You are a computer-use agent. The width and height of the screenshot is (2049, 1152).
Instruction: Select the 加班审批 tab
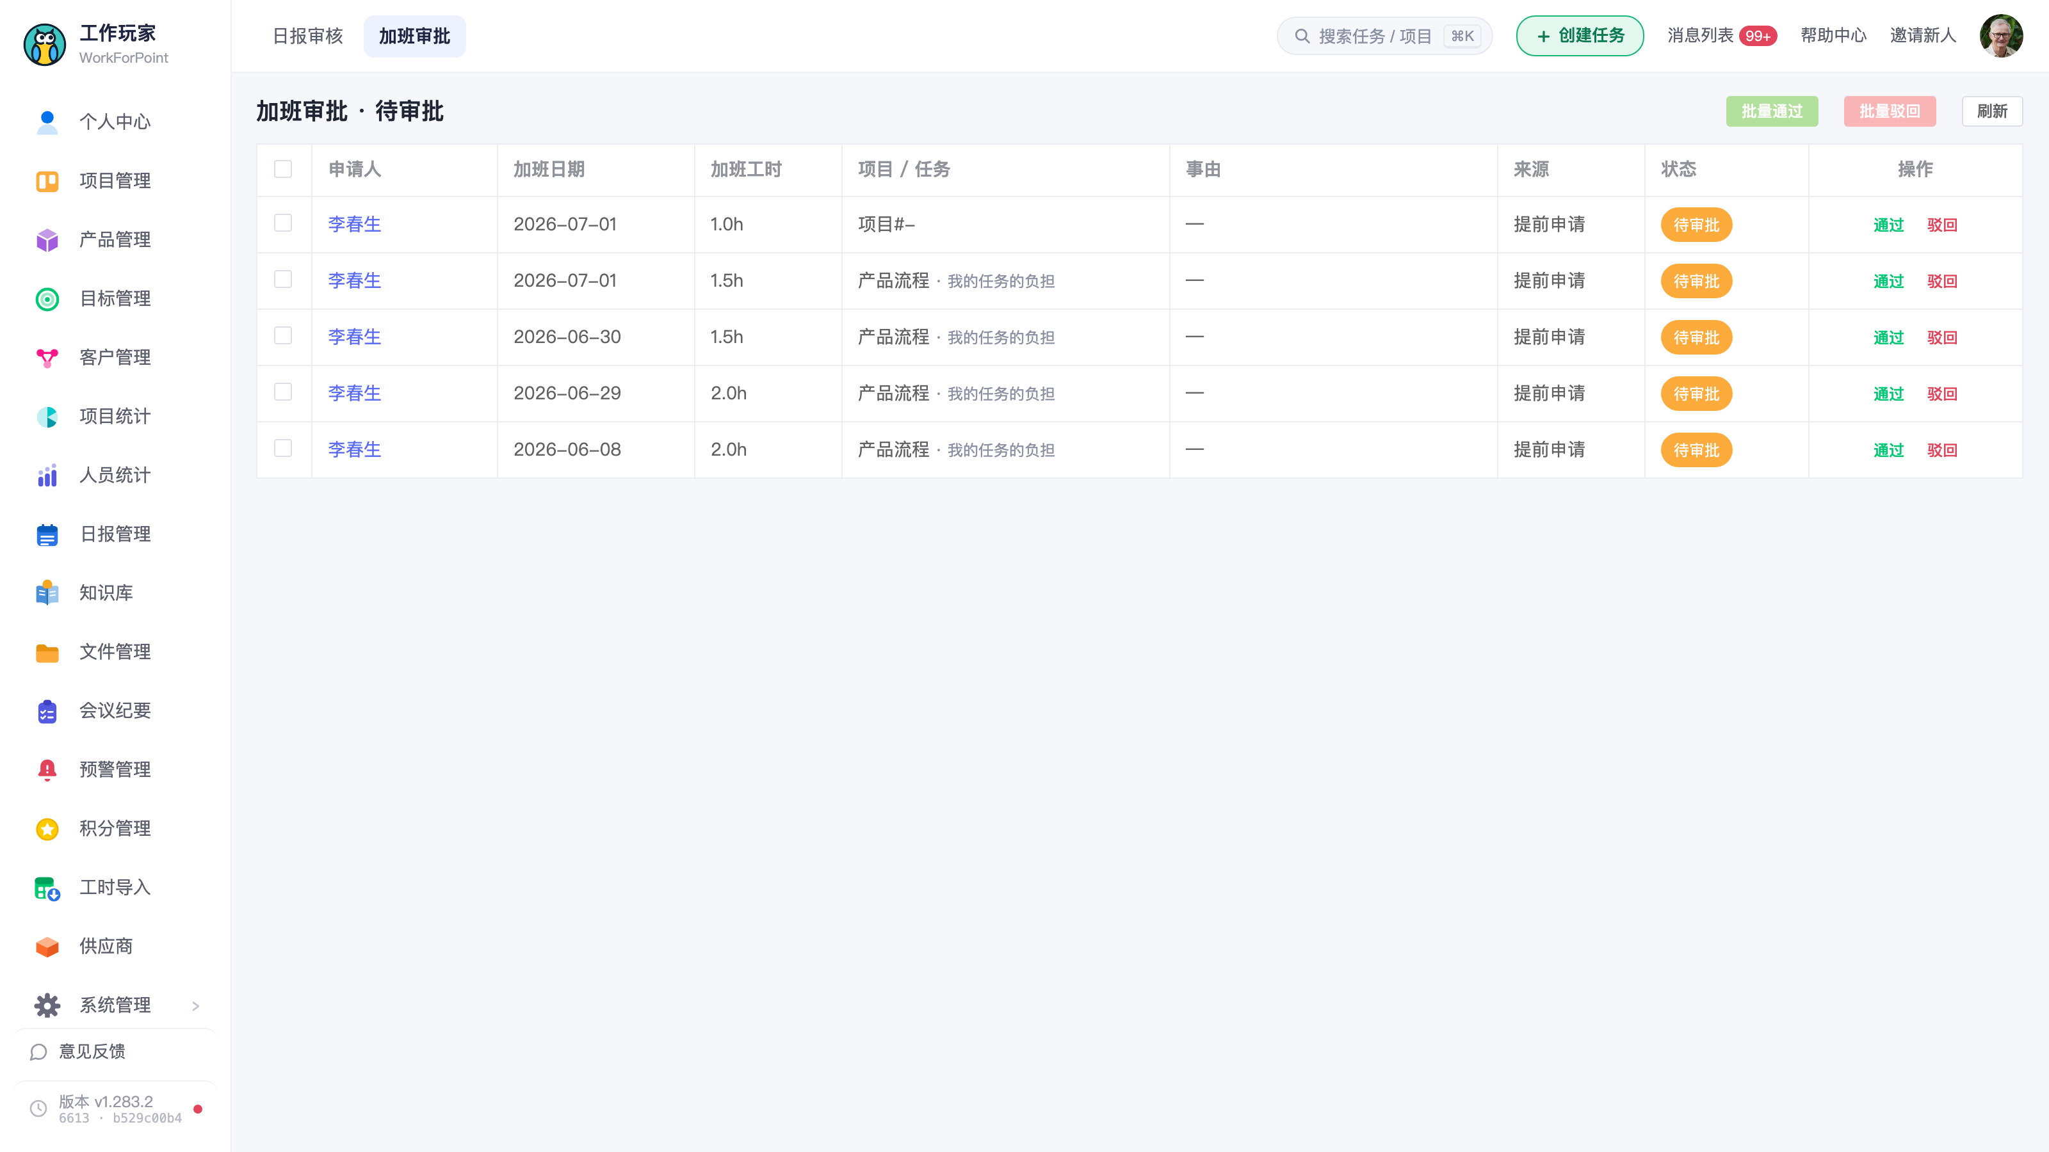click(414, 36)
